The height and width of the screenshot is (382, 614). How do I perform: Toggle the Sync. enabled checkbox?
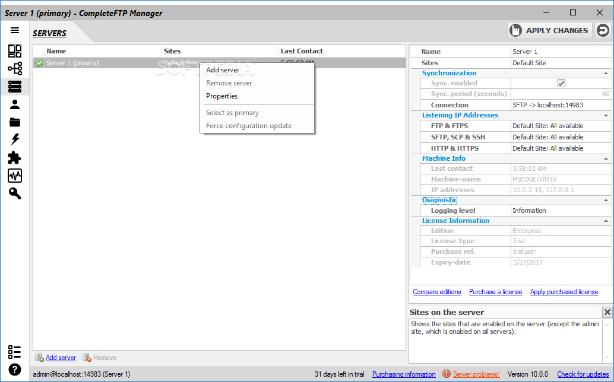[561, 83]
